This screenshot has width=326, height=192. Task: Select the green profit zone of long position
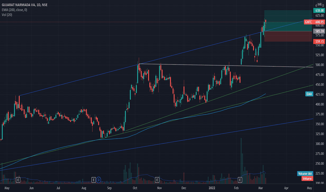pyautogui.click(x=288, y=21)
